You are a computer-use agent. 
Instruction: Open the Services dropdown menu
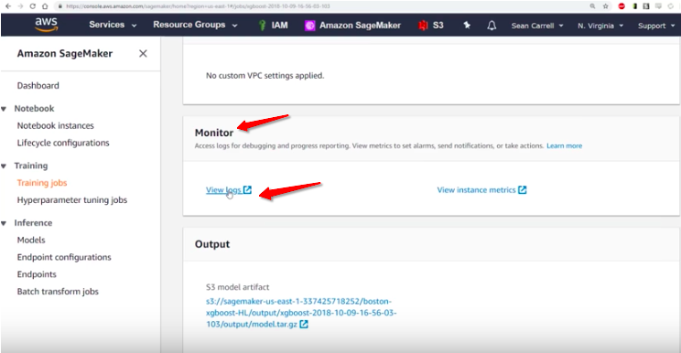113,25
